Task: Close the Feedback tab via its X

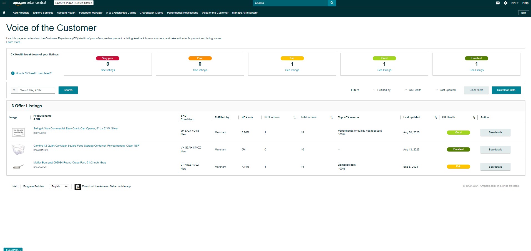Action: coord(21,250)
